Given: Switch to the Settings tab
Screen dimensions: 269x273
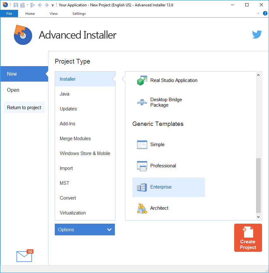Looking at the screenshot, I should (79, 13).
